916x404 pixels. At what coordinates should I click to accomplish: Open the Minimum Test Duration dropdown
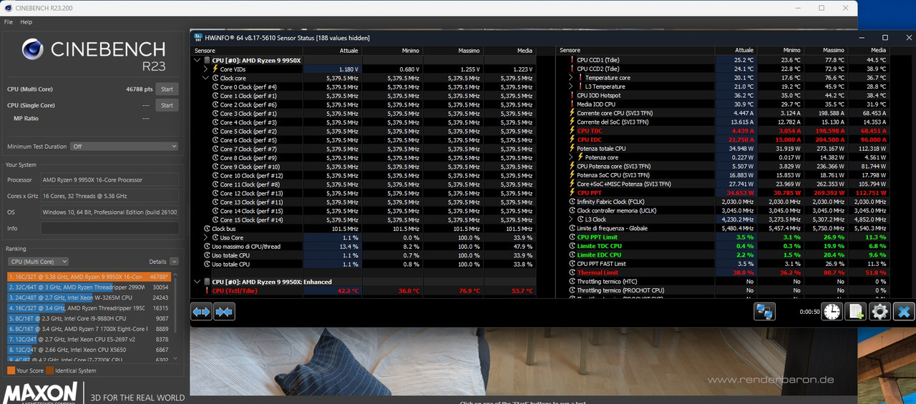click(x=124, y=146)
